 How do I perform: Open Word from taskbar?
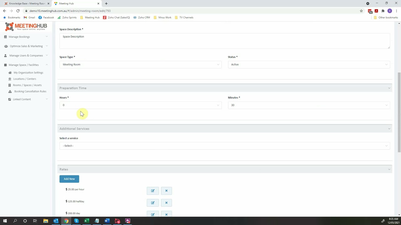107,221
